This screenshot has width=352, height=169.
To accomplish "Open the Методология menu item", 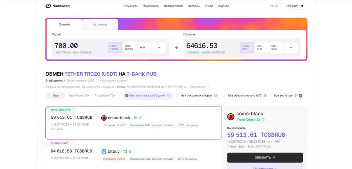I will pyautogui.click(x=173, y=6).
